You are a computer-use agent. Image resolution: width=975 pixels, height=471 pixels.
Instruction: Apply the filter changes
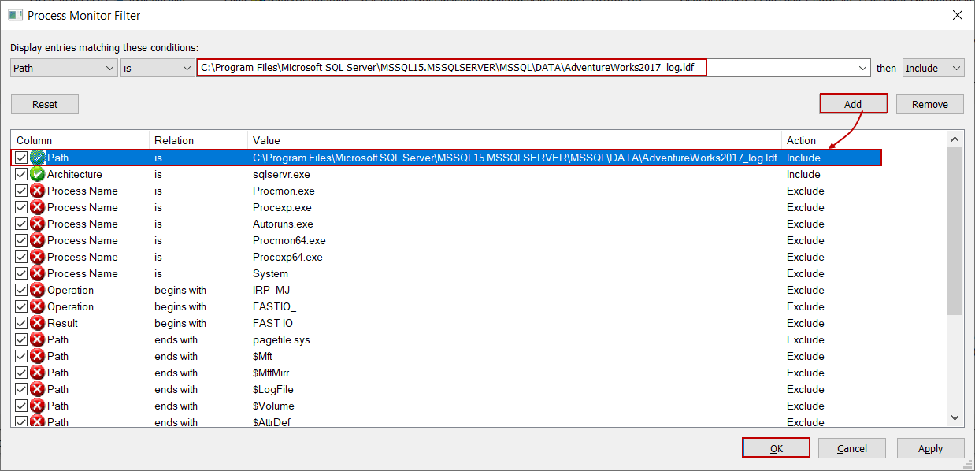click(x=930, y=447)
